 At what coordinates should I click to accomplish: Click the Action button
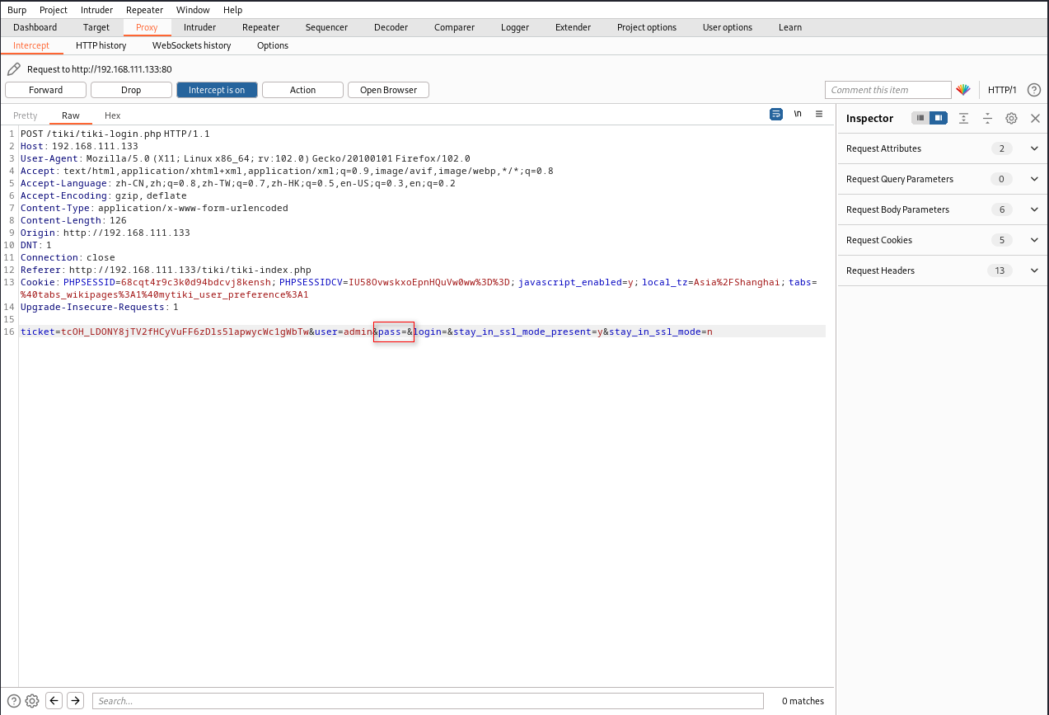pos(302,90)
